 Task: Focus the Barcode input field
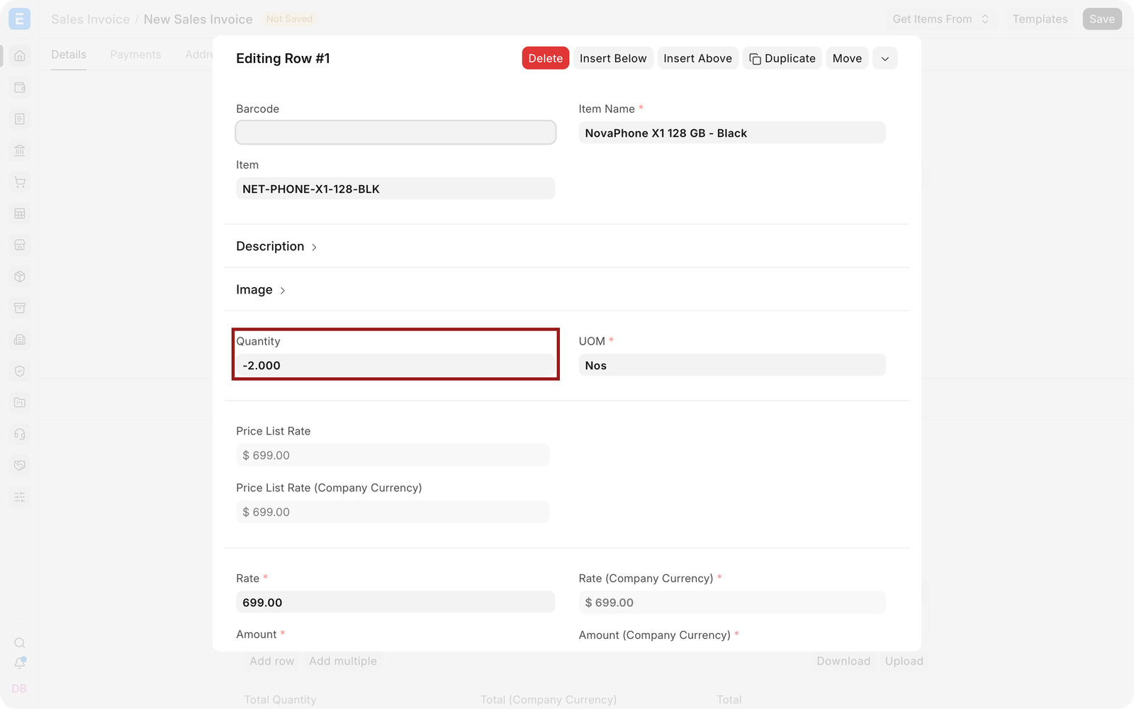[395, 133]
